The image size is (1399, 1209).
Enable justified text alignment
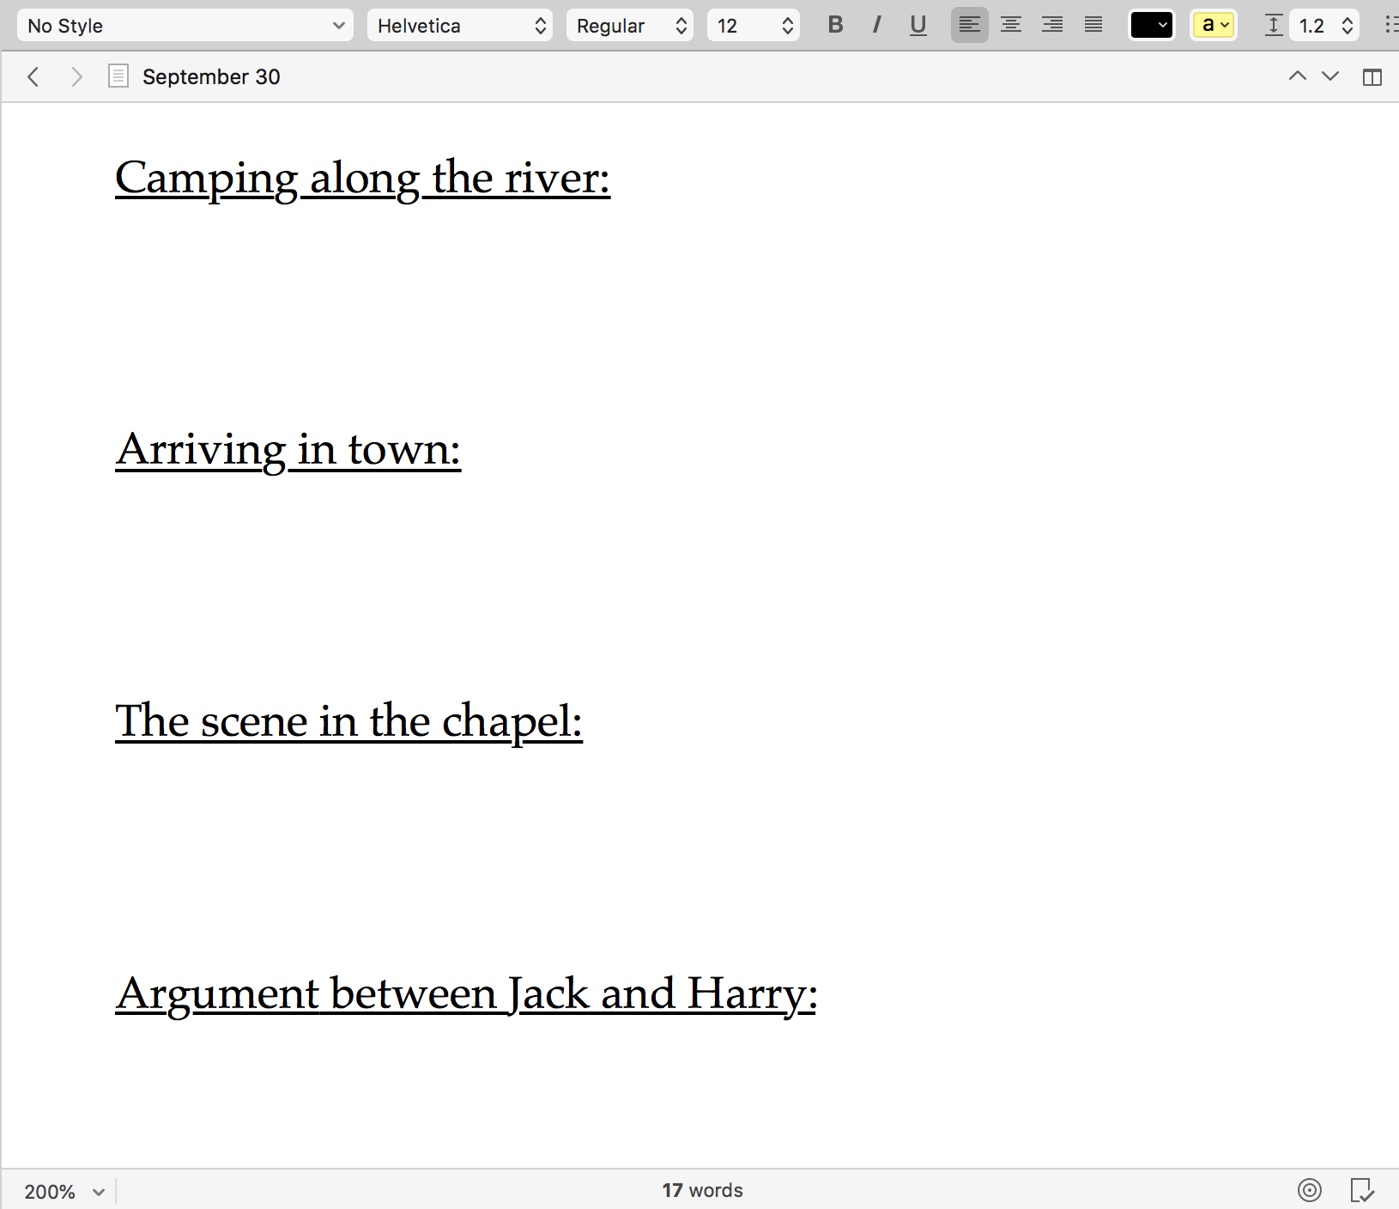tap(1093, 25)
